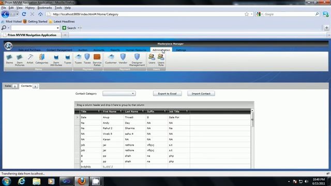Viewport: 331px width, 186px height.
Task: Open Item Pictures in the ribbon
Action: tap(20, 60)
